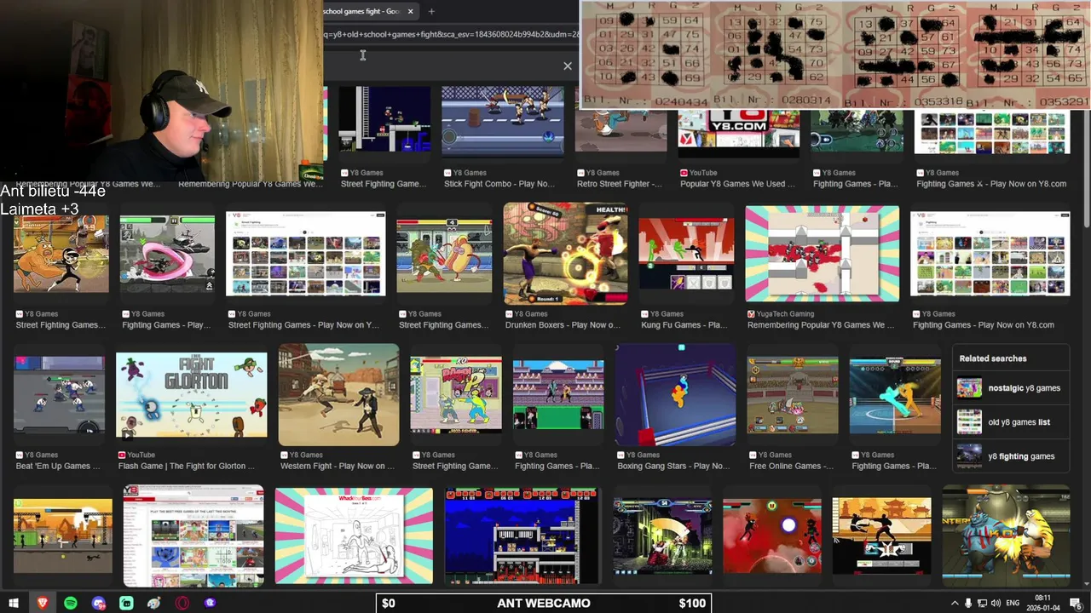Open the Boxing Gang Stars ring thumbnail
The height and width of the screenshot is (613, 1091).
[x=675, y=395]
